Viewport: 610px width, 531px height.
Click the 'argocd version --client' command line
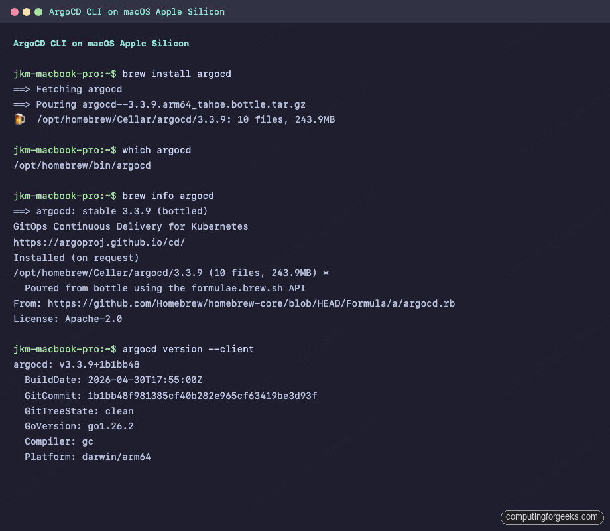pyautogui.click(x=133, y=349)
